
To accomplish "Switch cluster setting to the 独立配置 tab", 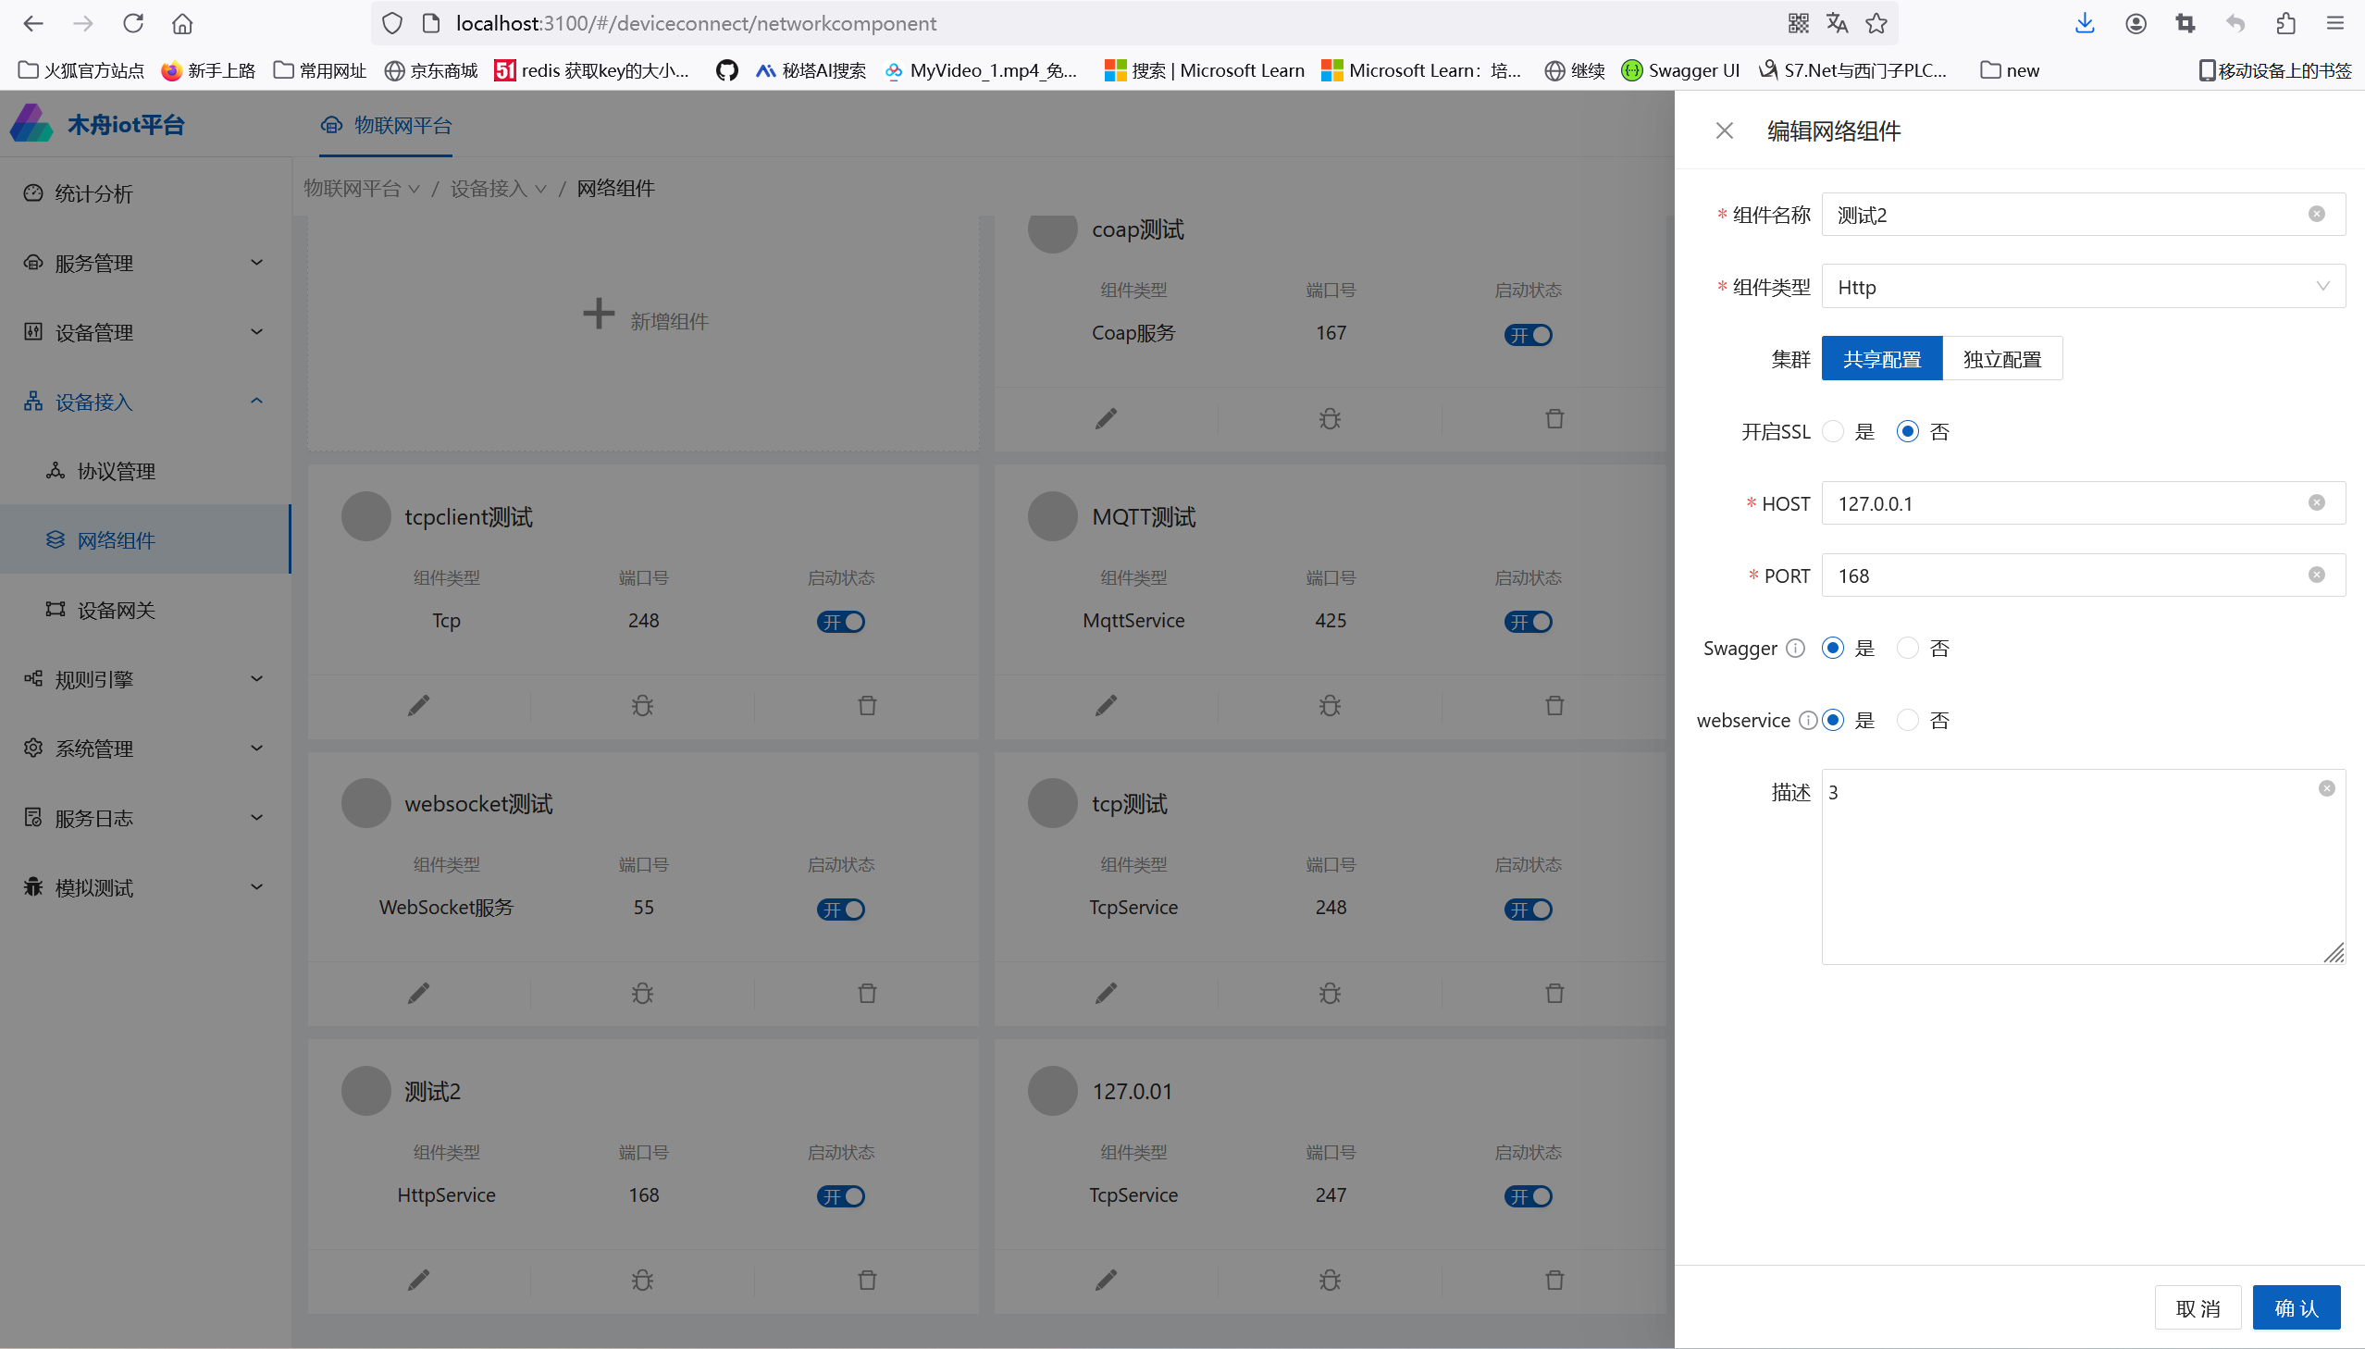I will [x=2002, y=359].
